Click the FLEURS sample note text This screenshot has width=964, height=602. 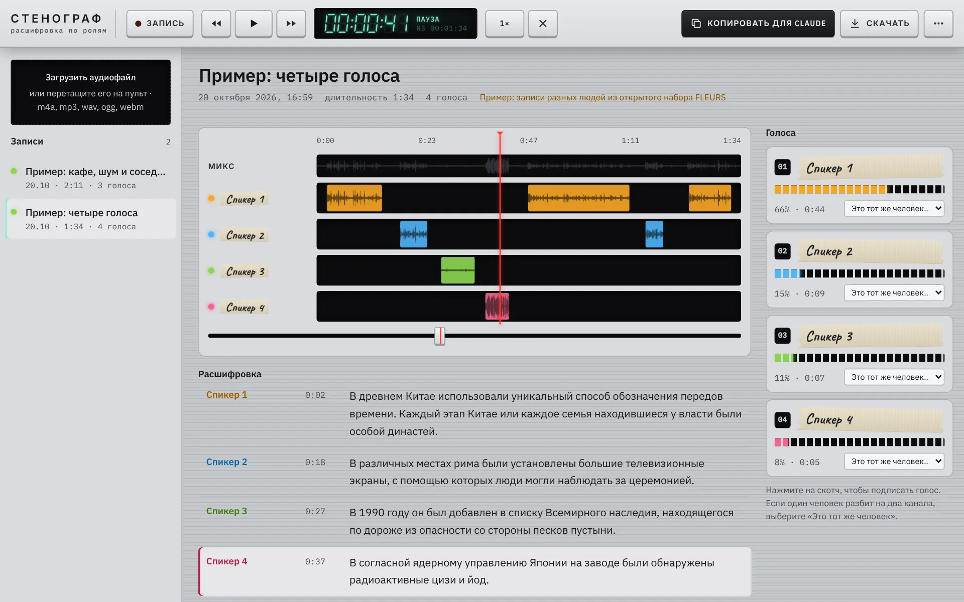coord(602,97)
